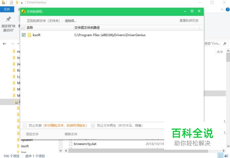Go back with Explorer back arrow

pyautogui.click(x=5, y=44)
